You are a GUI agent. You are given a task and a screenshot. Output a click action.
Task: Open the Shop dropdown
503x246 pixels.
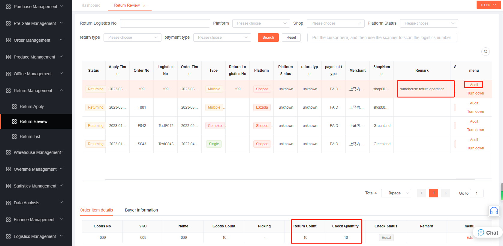click(x=336, y=23)
